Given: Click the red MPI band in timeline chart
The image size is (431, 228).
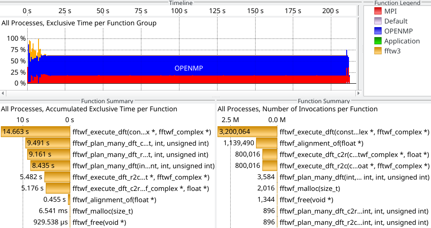Looking at the screenshot, I should point(189,79).
